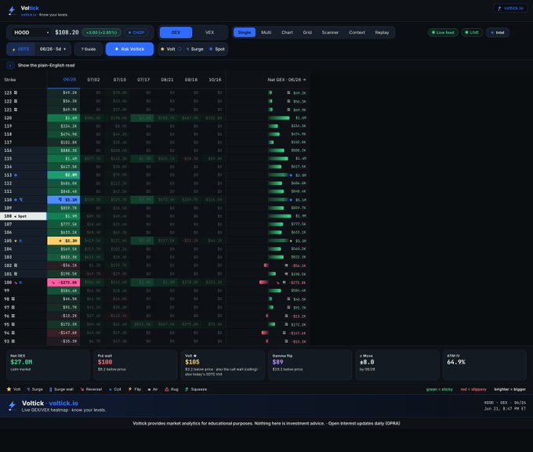Open the Guide help button
This screenshot has height=452, width=533.
coord(89,49)
